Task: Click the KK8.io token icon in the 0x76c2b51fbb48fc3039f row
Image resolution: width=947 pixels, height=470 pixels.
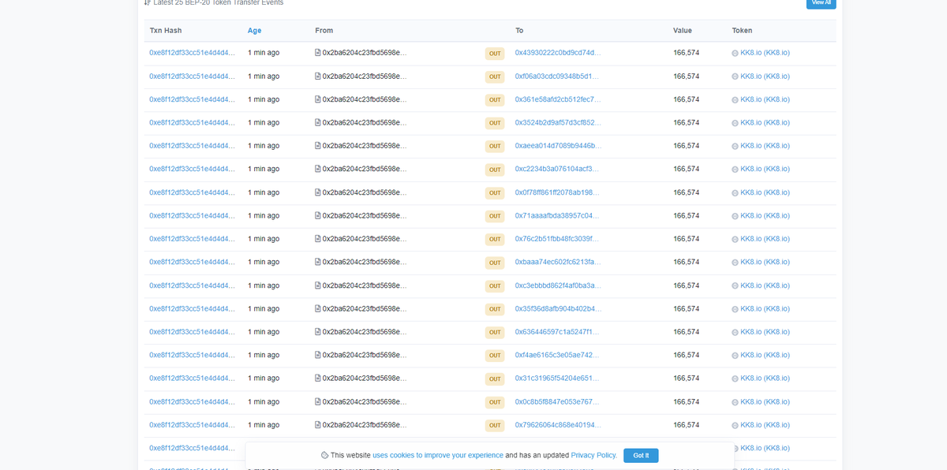Action: [736, 239]
